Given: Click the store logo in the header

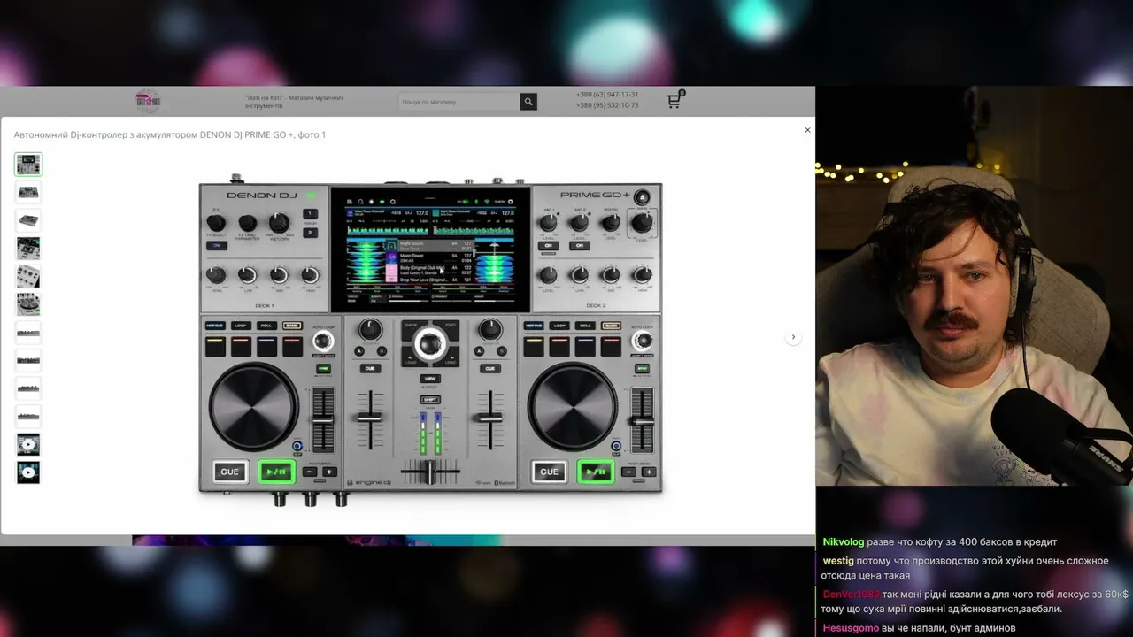Looking at the screenshot, I should (148, 102).
